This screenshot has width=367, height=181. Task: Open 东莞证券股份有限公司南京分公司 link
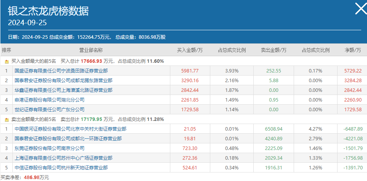coord(49,148)
